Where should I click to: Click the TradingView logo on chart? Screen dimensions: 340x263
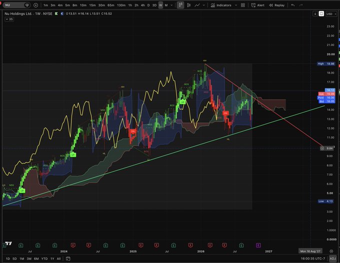point(8,244)
